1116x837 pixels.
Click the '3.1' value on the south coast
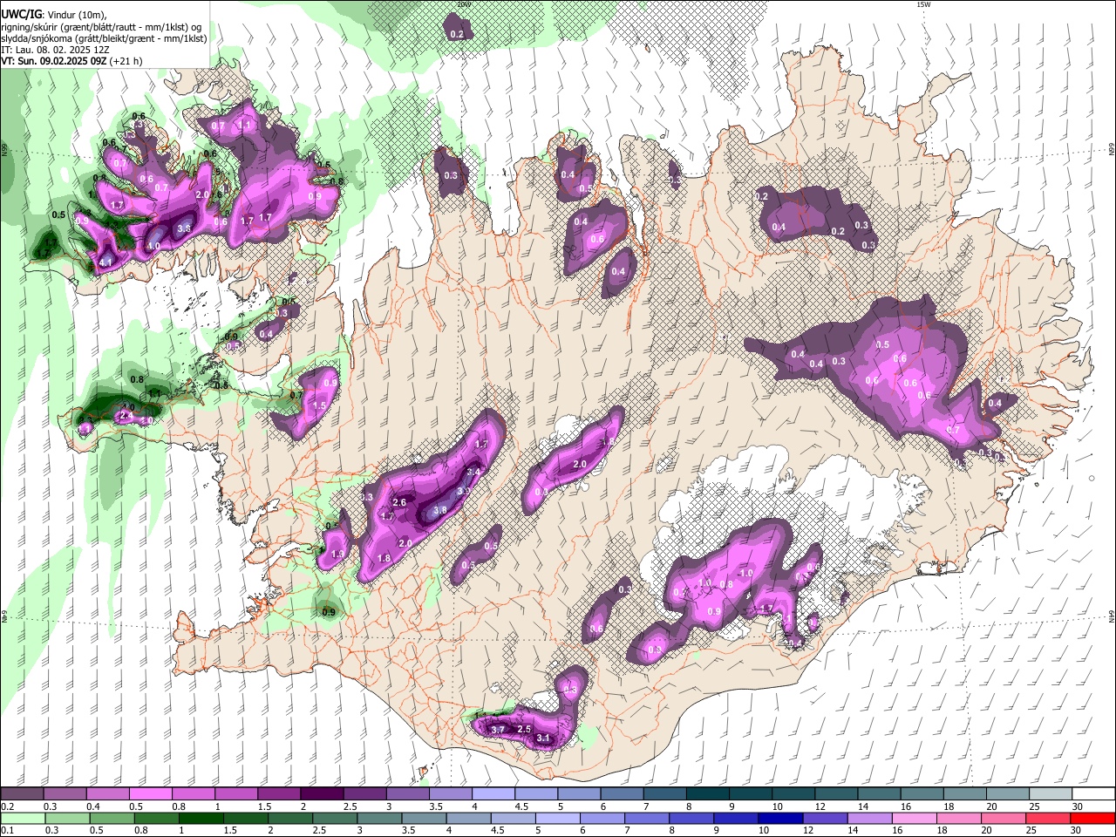click(543, 738)
